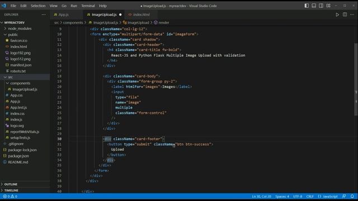The width and height of the screenshot is (358, 201).
Task: Toggle bottom panel layout icon
Action: point(314,6)
